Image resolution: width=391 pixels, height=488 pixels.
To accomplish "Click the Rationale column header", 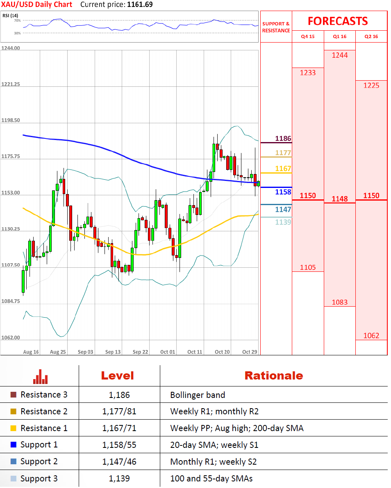I will (x=274, y=376).
